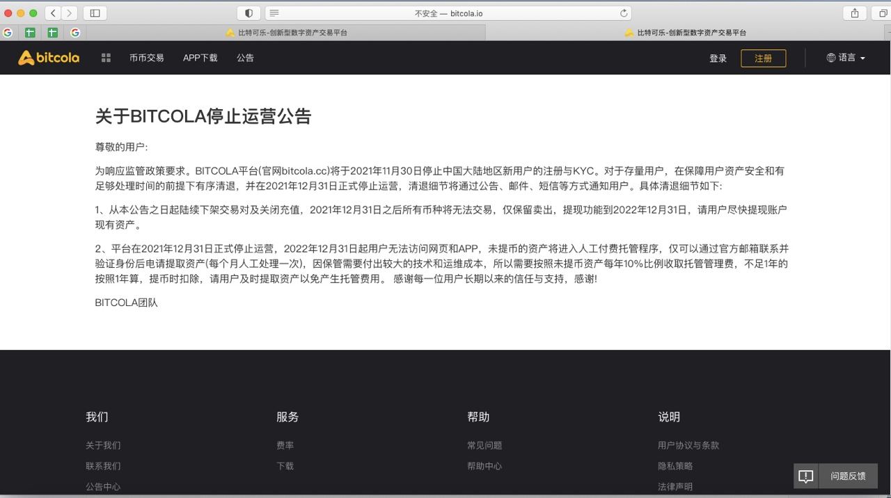Open 公告 menu item

(245, 58)
